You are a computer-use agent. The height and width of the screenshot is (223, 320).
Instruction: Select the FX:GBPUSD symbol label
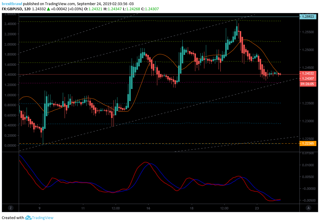pyautogui.click(x=12, y=9)
